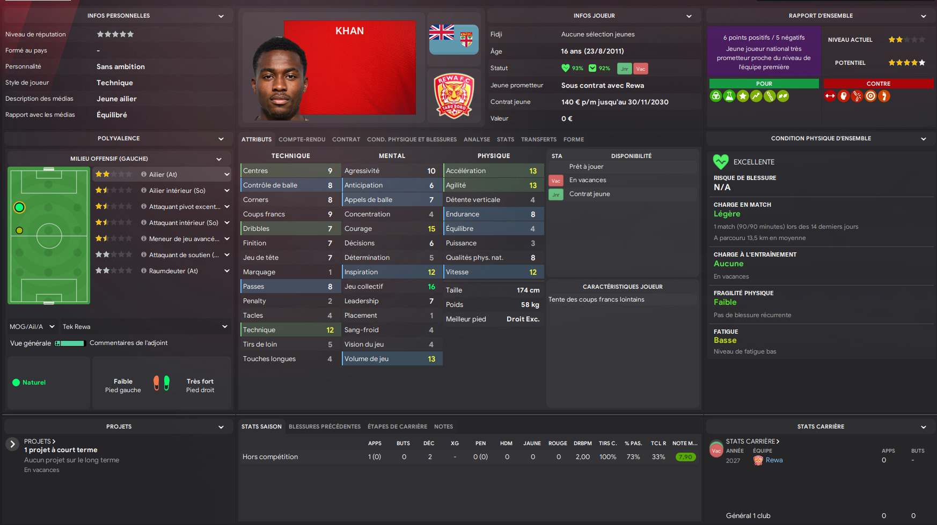
Task: Open the Blessures précédentes tab
Action: [325, 426]
